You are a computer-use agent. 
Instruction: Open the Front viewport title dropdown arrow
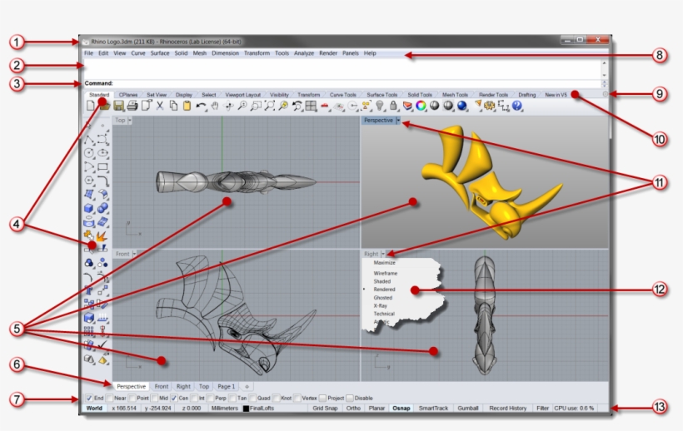134,254
